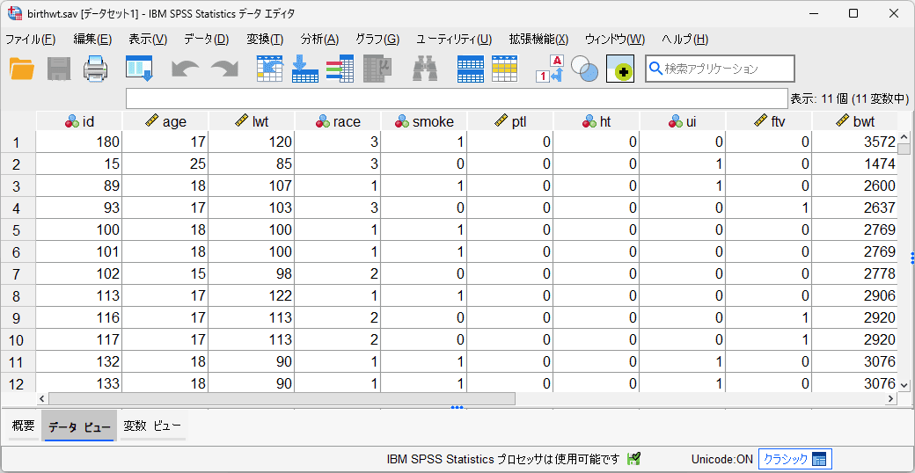Screen dimensions: 915x473
Task: Open the ウィンドウ menu
Action: pos(614,40)
